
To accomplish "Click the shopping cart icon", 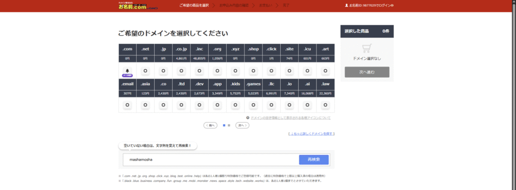I will (367, 49).
